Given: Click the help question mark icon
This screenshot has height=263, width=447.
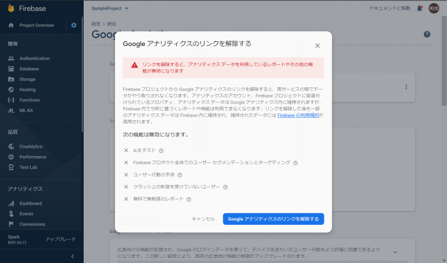Looking at the screenshot, I should click(x=427, y=34).
